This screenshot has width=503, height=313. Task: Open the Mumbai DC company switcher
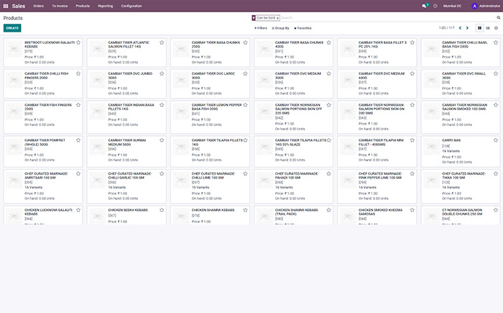pos(452,6)
